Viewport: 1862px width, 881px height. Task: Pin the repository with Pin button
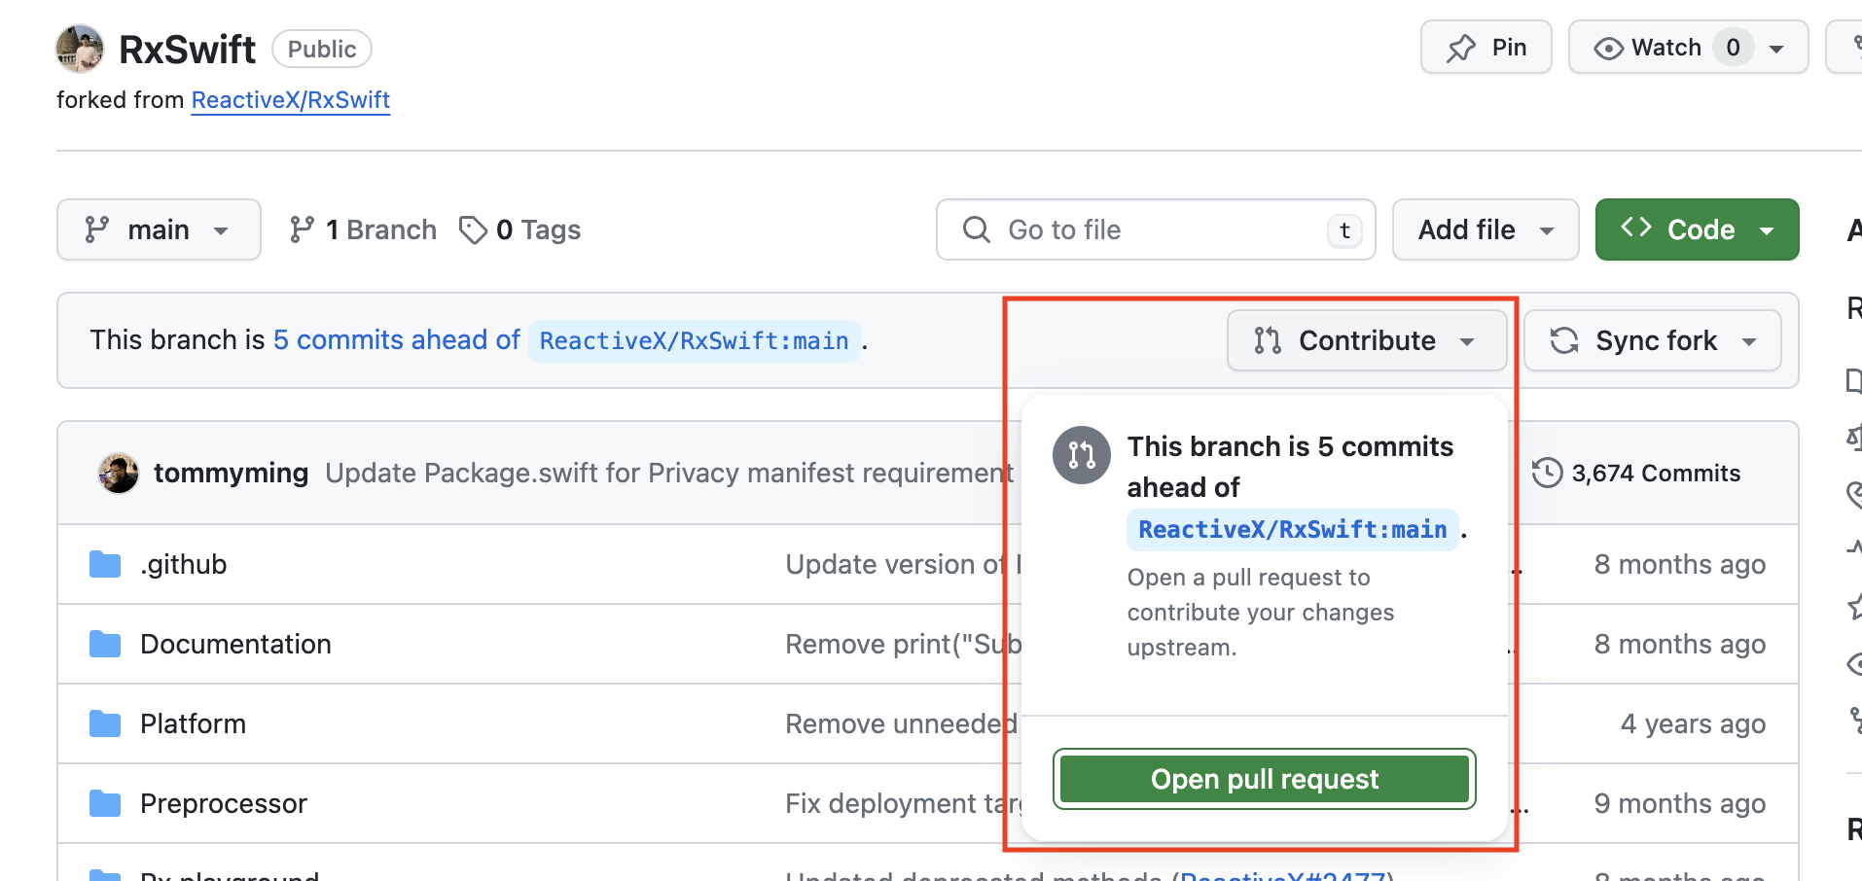1486,48
